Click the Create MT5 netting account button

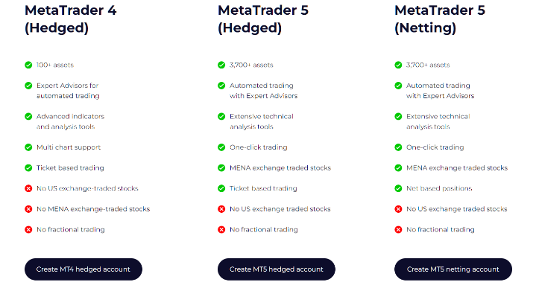pyautogui.click(x=453, y=269)
